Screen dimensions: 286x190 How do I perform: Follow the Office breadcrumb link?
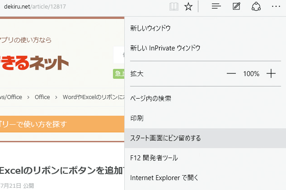pyautogui.click(x=42, y=97)
